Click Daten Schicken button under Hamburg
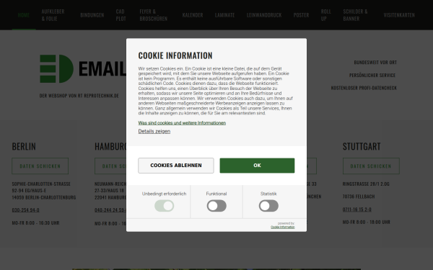This screenshot has height=270, width=433. pyautogui.click(x=110, y=166)
